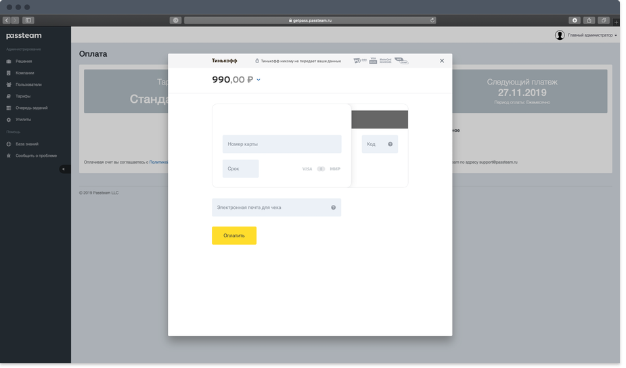Click the Следующий платеж 27.11.2019 date
The width and height of the screenshot is (626, 368).
(x=522, y=93)
